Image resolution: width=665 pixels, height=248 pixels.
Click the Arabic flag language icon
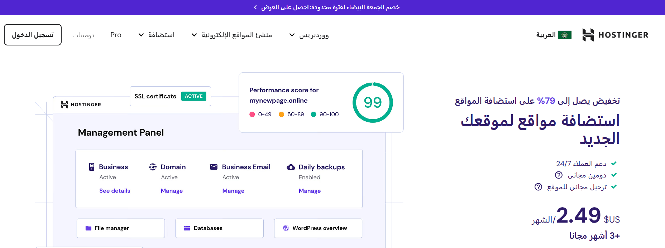(565, 35)
